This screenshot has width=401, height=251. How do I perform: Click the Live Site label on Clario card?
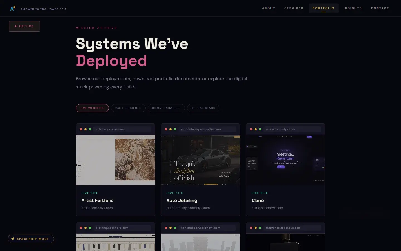coord(260,193)
